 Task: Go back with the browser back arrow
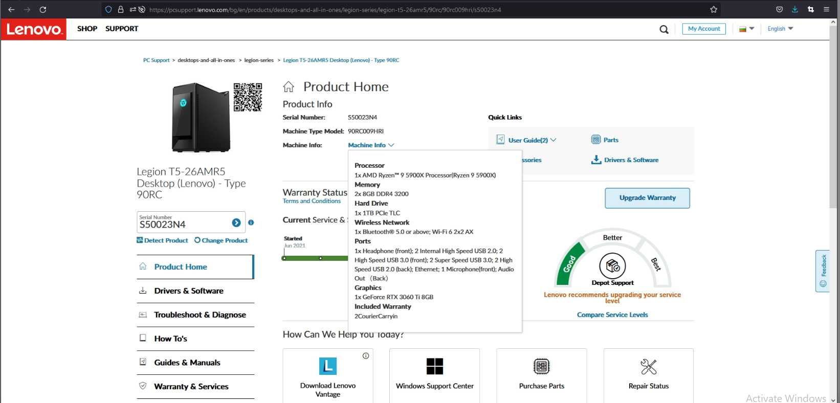pyautogui.click(x=11, y=9)
